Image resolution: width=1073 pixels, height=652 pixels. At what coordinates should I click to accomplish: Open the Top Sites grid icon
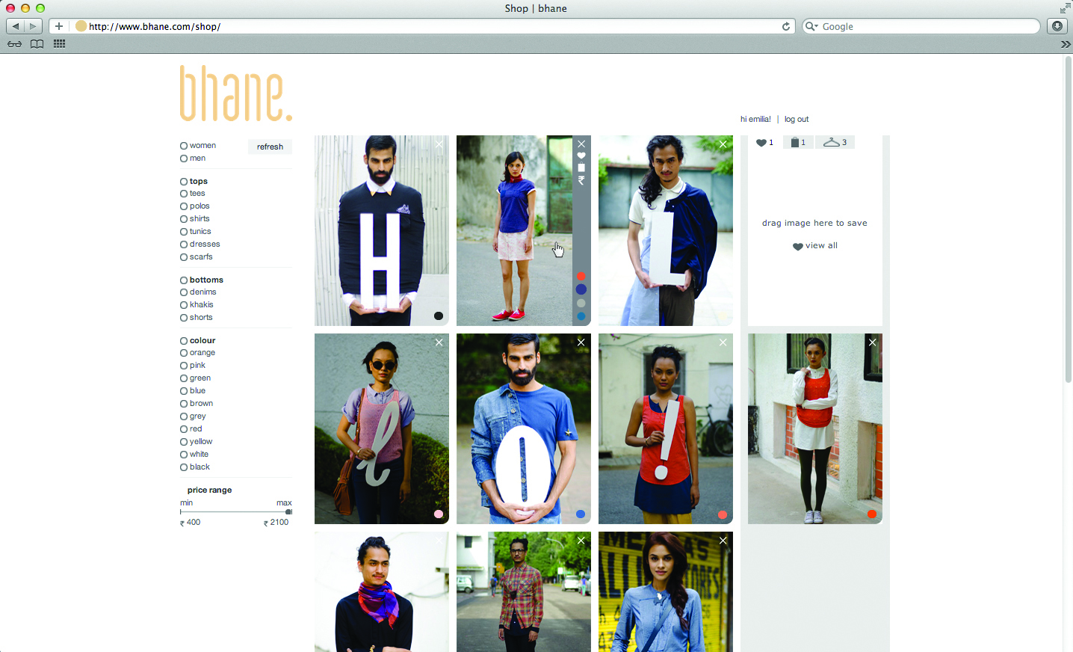coord(60,44)
